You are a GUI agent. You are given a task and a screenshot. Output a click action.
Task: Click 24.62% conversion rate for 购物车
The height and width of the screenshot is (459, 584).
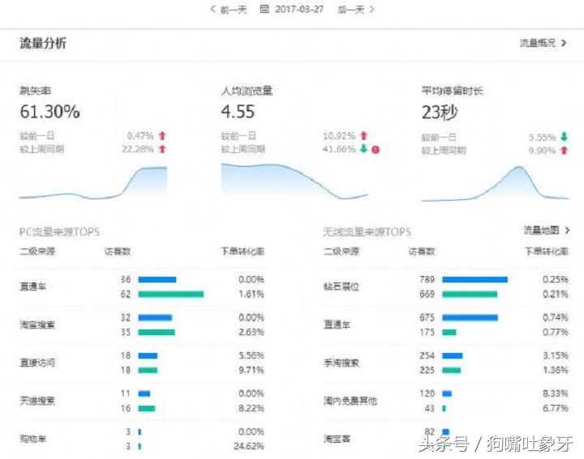click(249, 446)
